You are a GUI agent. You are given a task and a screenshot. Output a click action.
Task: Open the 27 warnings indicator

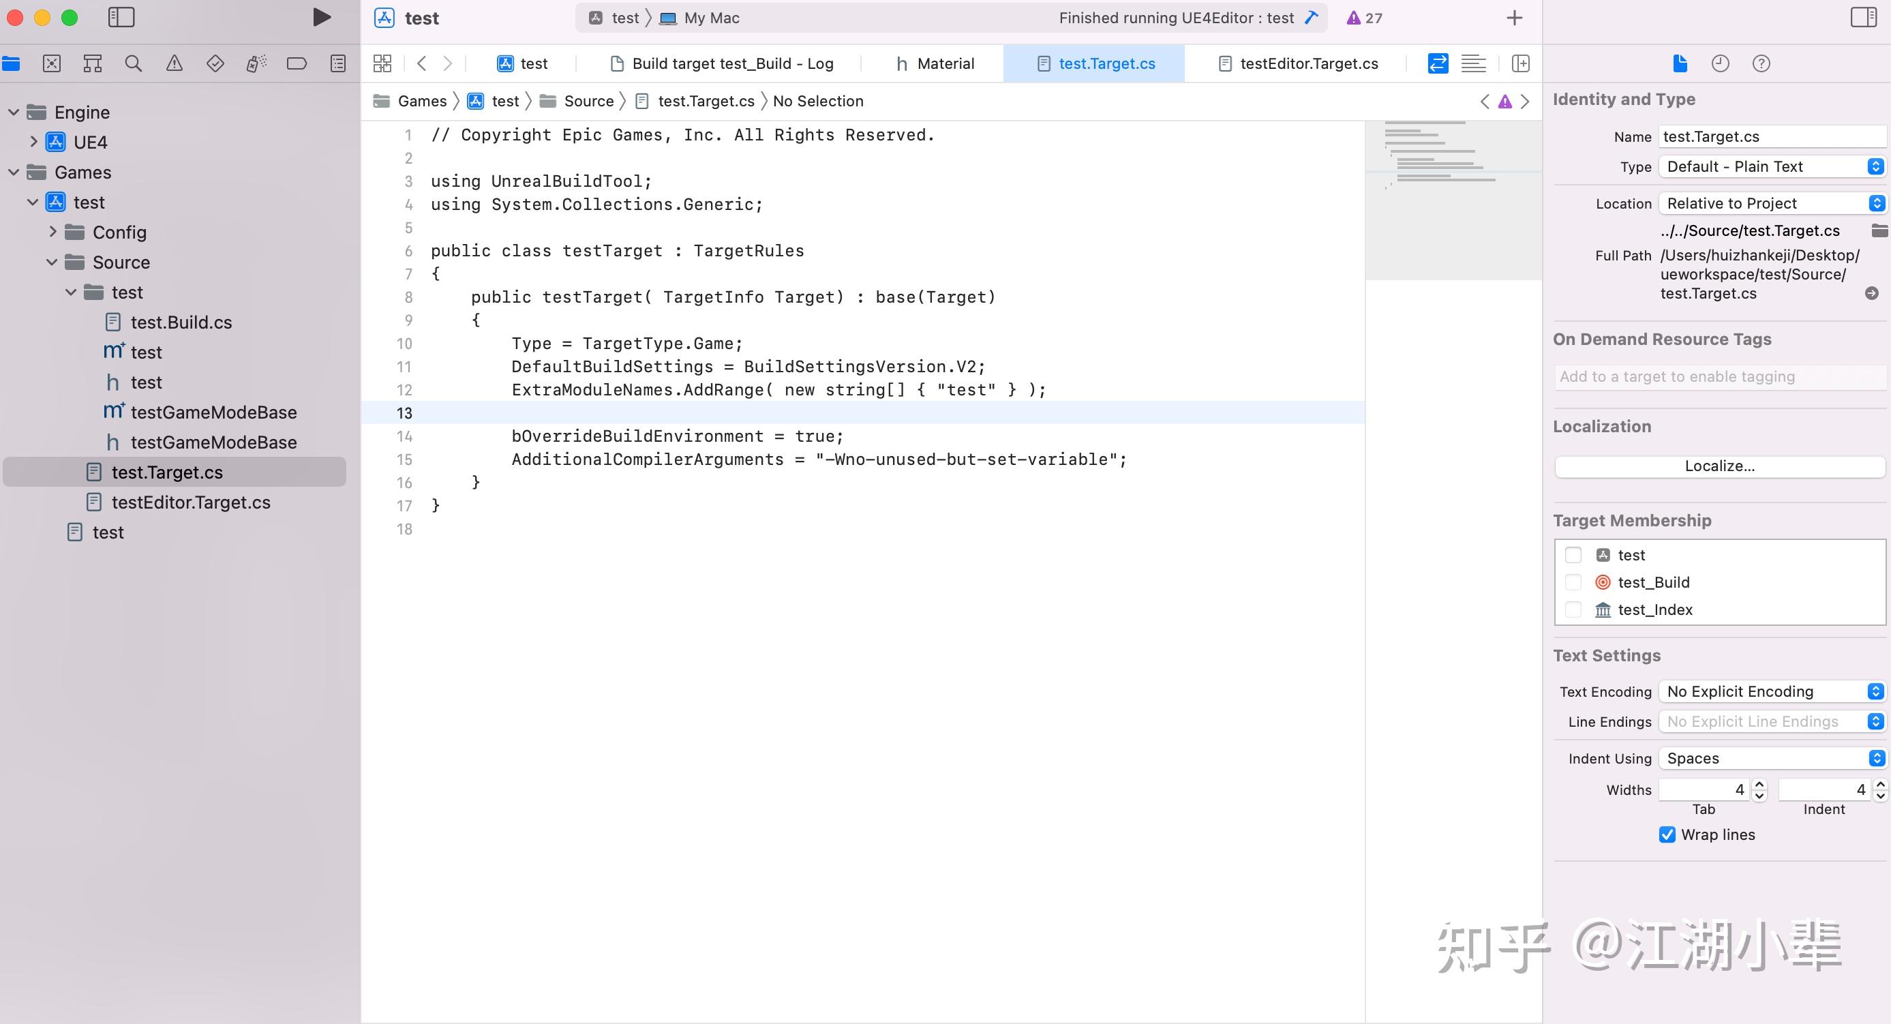[x=1364, y=18]
